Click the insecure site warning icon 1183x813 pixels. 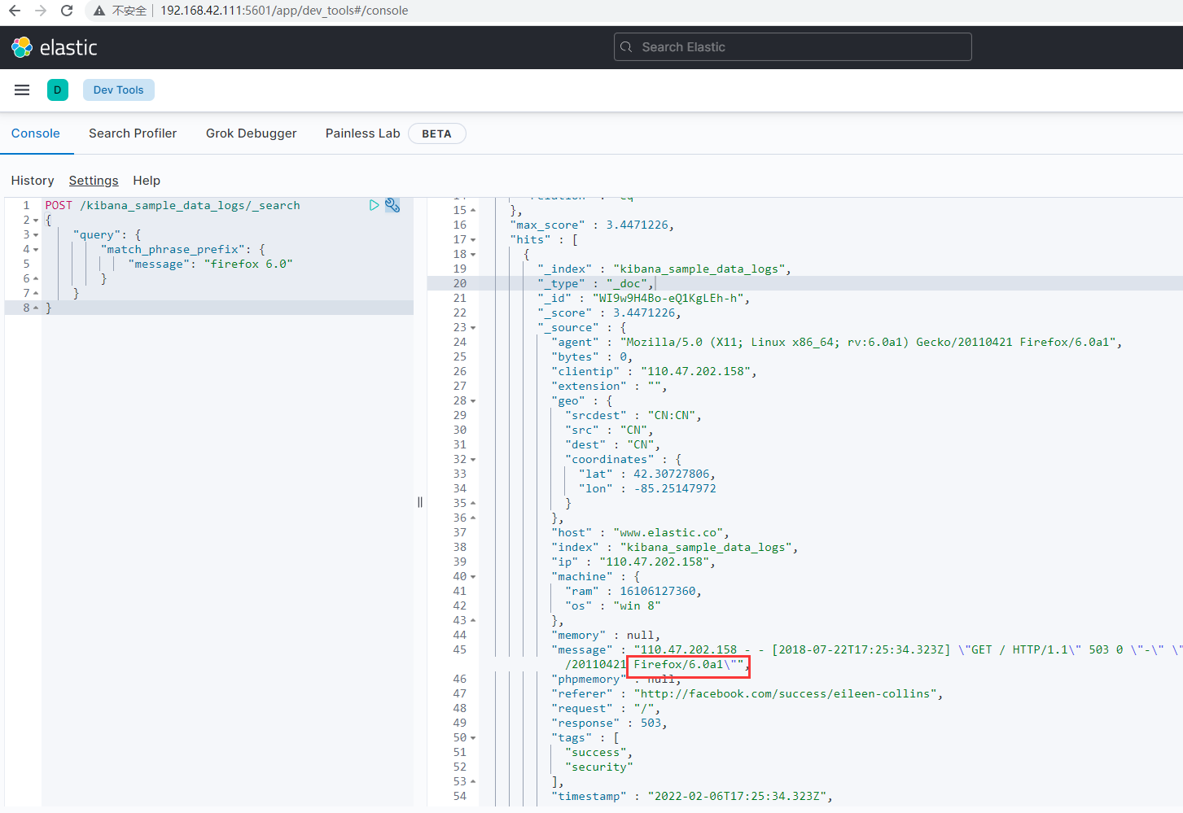click(99, 11)
